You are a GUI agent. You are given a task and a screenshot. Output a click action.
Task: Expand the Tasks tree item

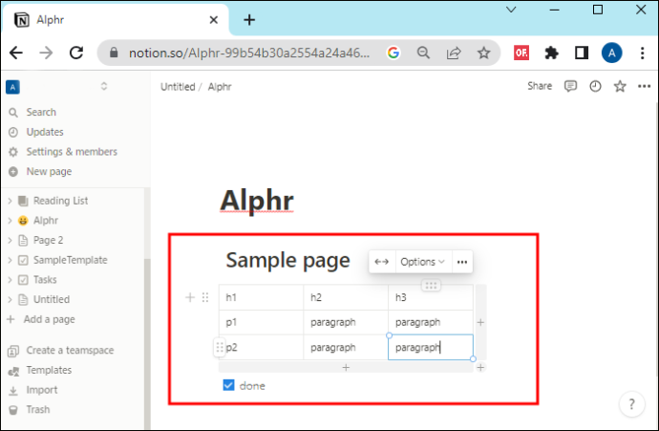coord(11,280)
